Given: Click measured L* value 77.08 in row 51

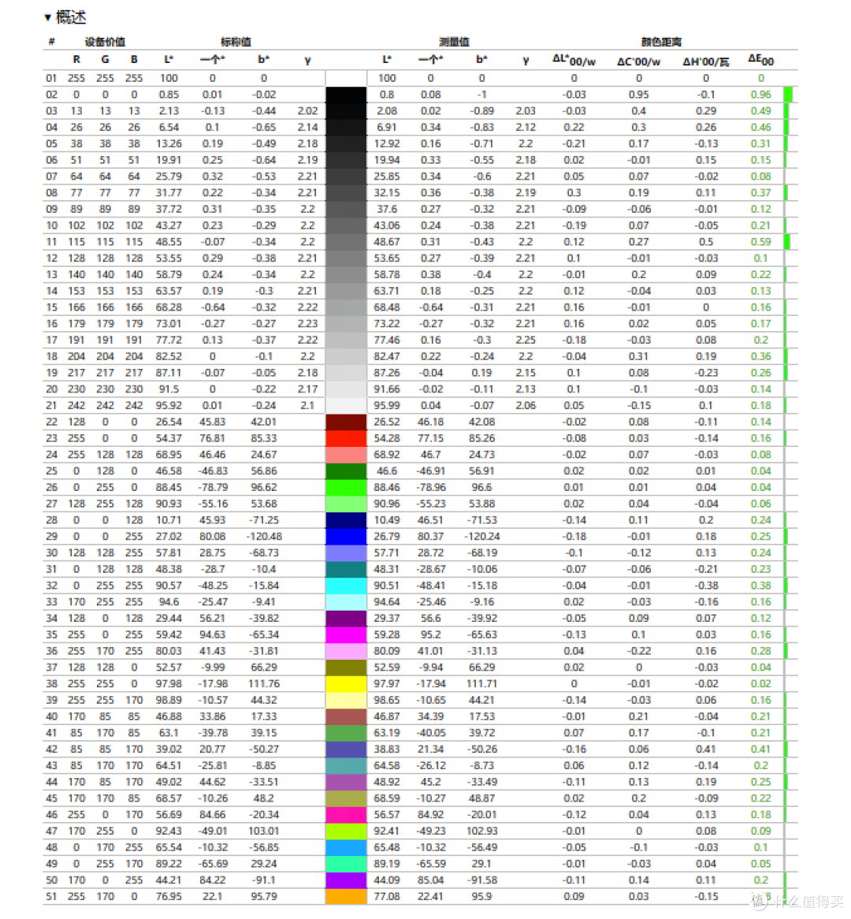Looking at the screenshot, I should [x=387, y=897].
